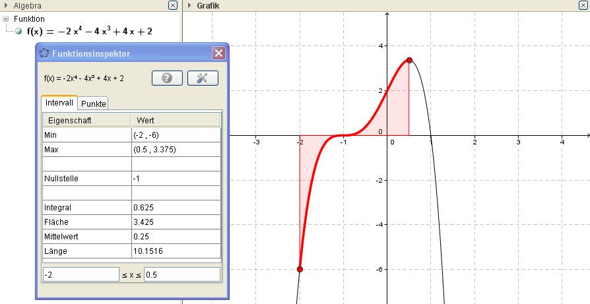
Task: Close the Algebra panel
Action: (173, 5)
